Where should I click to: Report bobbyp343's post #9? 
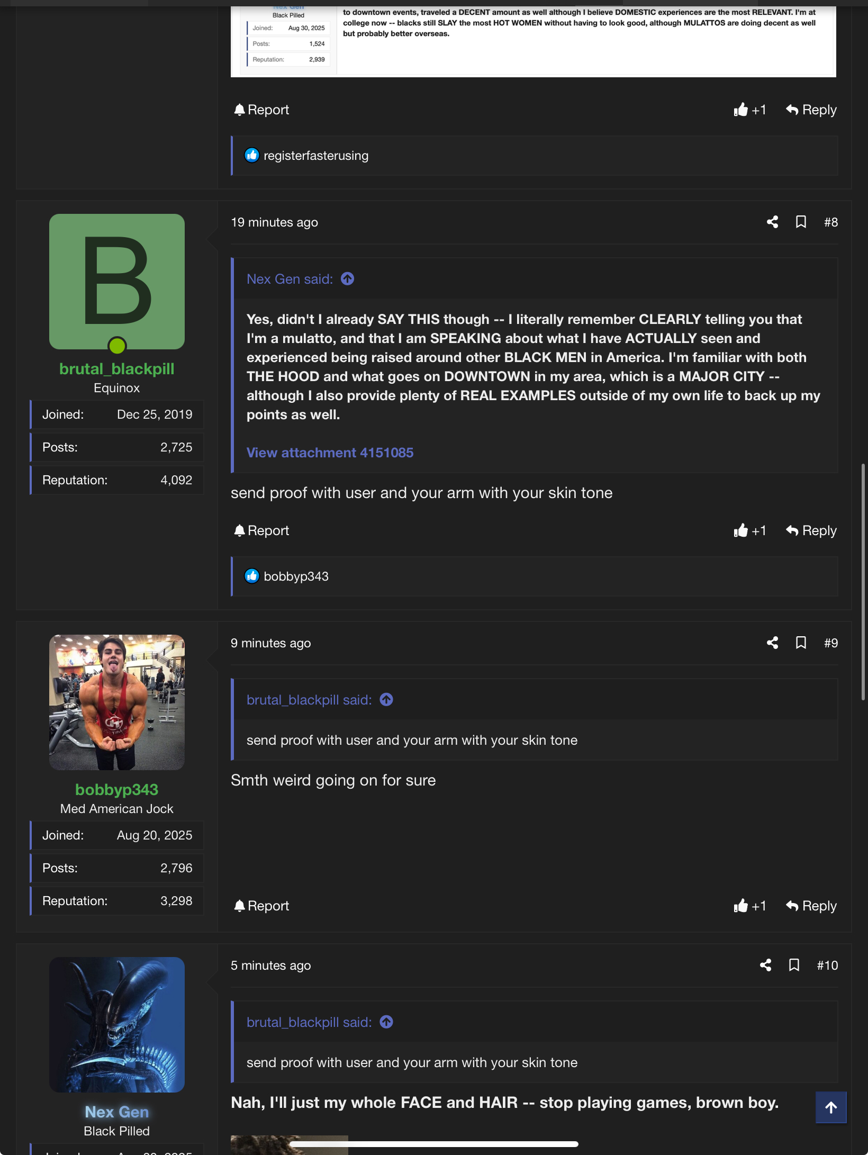pyautogui.click(x=261, y=906)
